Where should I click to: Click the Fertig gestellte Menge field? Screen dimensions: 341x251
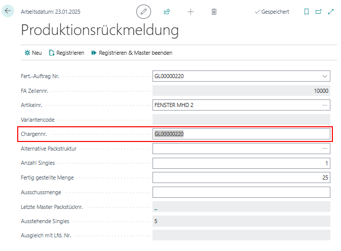pos(241,177)
